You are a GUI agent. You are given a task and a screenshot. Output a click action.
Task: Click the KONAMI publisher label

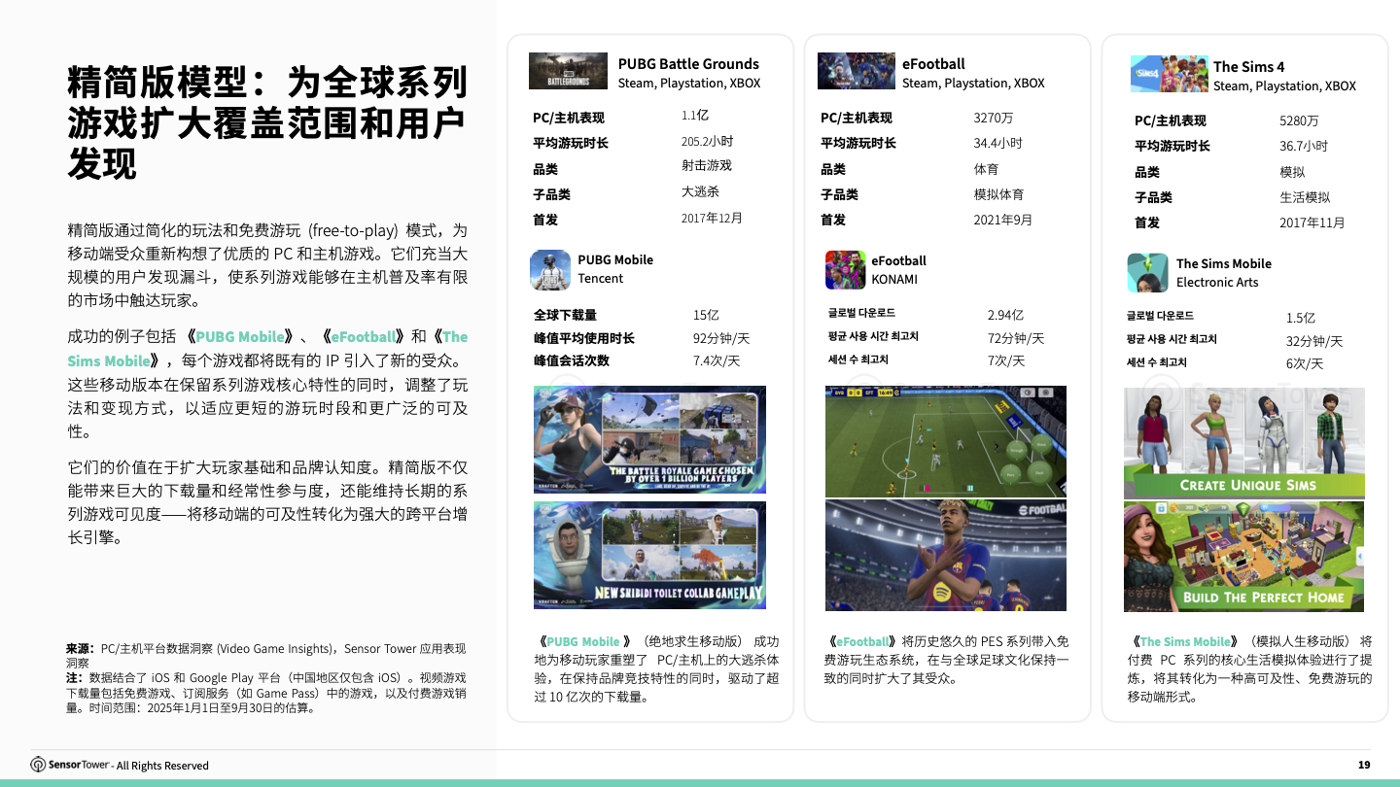pyautogui.click(x=894, y=279)
